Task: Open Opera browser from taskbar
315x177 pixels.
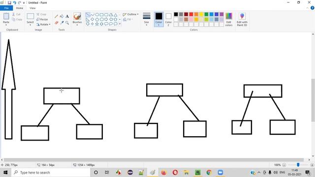Action: point(175,173)
